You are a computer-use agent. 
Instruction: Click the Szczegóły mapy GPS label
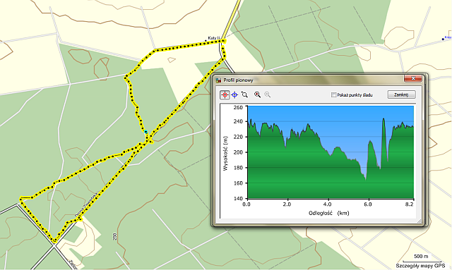(x=420, y=266)
